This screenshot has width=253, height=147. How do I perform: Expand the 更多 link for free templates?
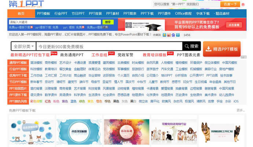click(240, 110)
